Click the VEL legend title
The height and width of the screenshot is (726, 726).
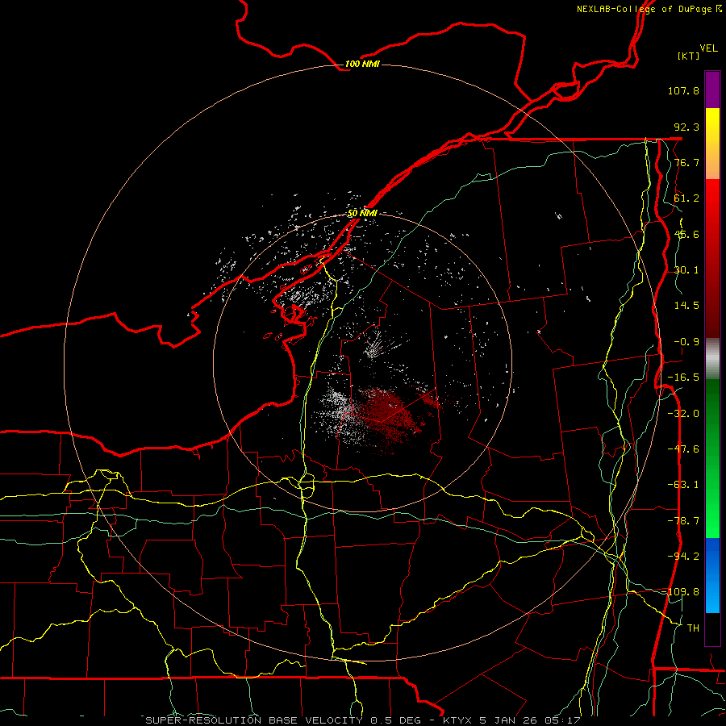(708, 48)
